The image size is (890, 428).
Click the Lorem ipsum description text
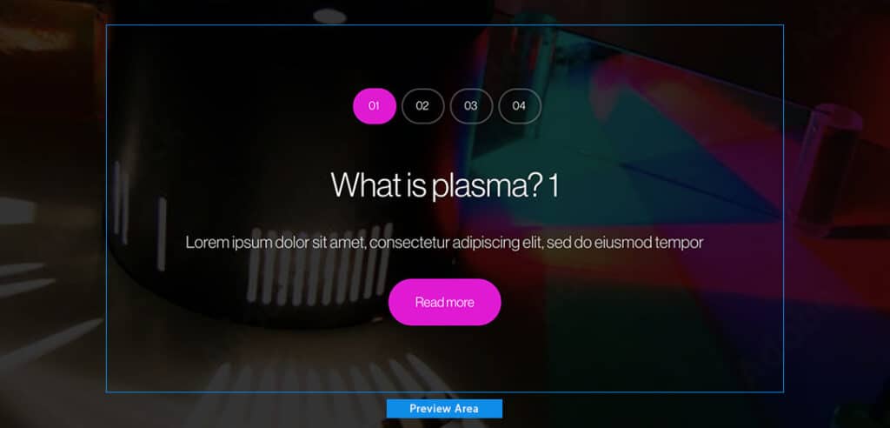(x=444, y=243)
